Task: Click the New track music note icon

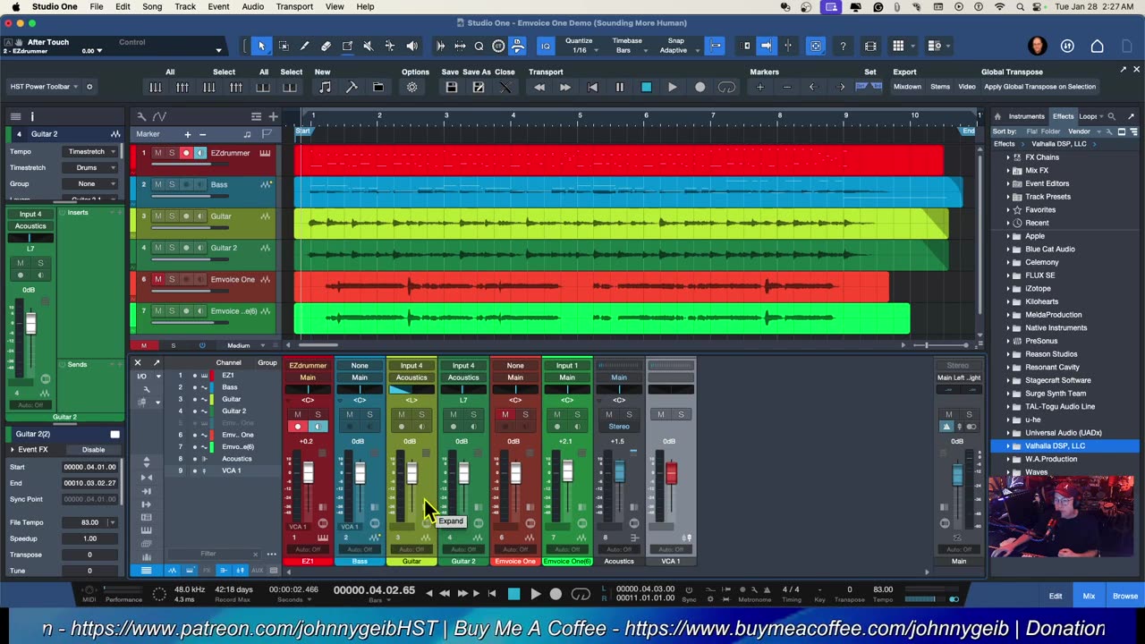Action: point(325,87)
